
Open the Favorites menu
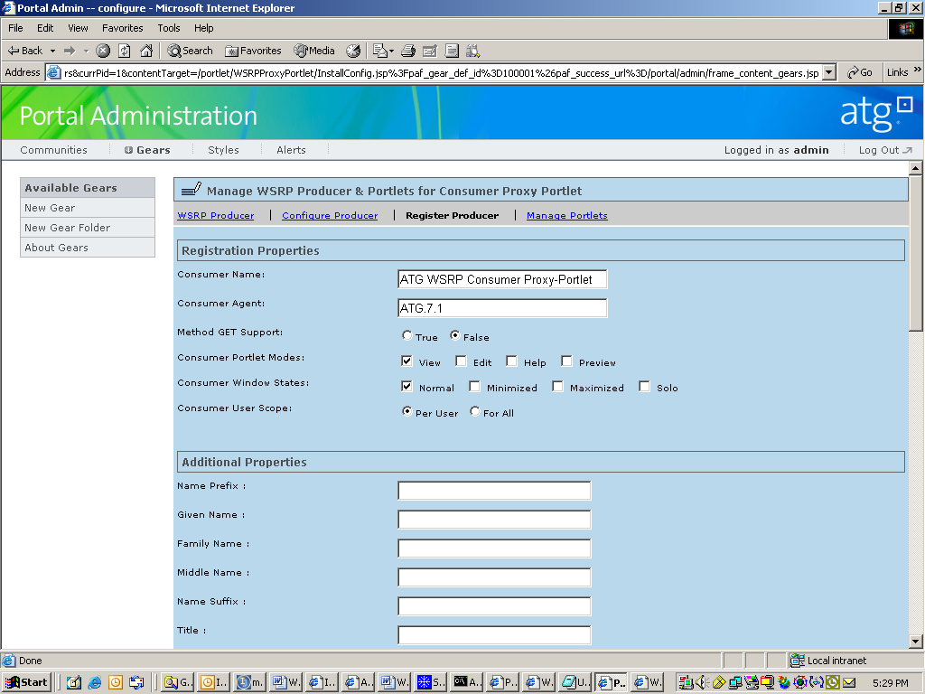[122, 28]
